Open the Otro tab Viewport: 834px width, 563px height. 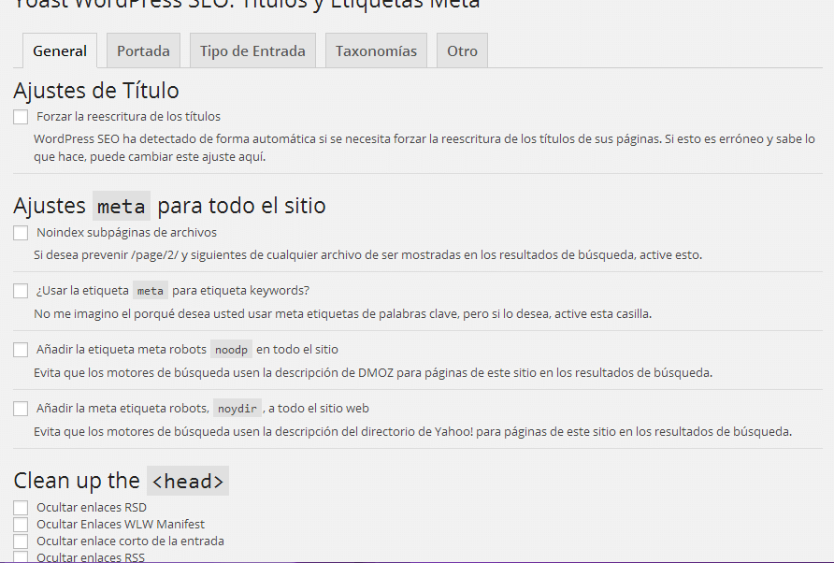[462, 51]
